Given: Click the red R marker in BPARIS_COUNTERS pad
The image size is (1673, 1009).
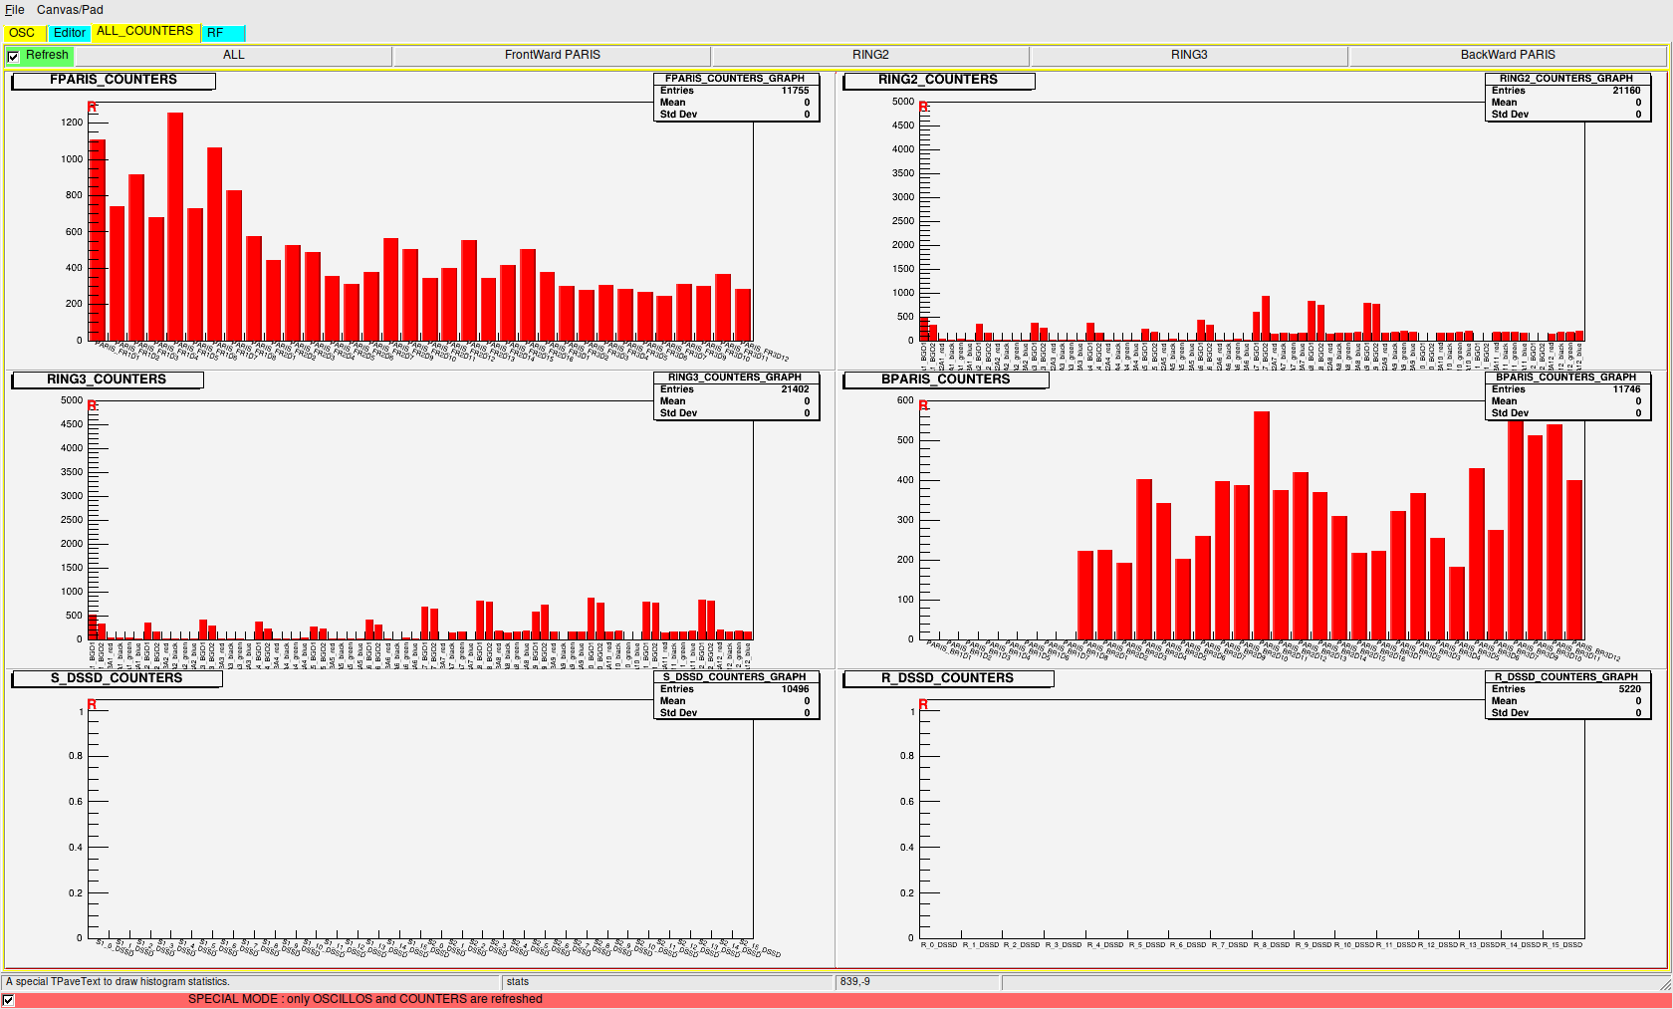Looking at the screenshot, I should coord(923,405).
